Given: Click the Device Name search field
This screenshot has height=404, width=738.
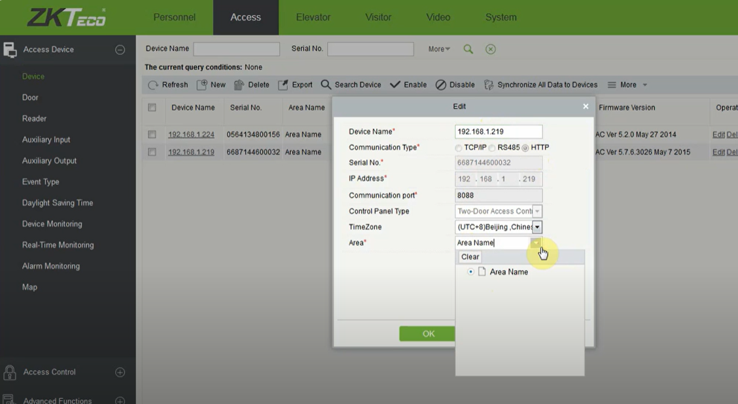Looking at the screenshot, I should tap(237, 49).
